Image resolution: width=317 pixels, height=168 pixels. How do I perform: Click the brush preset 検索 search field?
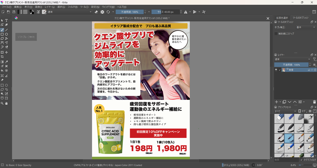point(286,160)
